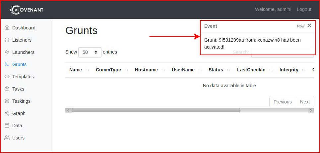Sort table by LastCheckIn column
The width and height of the screenshot is (320, 153).
click(255, 70)
